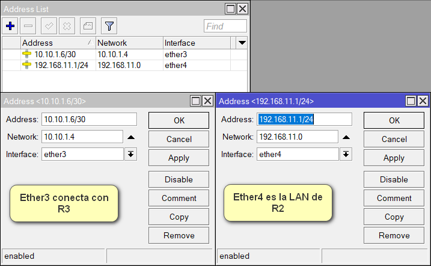Click Apply in the 10.10.1.6/30 dialog
The width and height of the screenshot is (431, 266).
tap(179, 158)
